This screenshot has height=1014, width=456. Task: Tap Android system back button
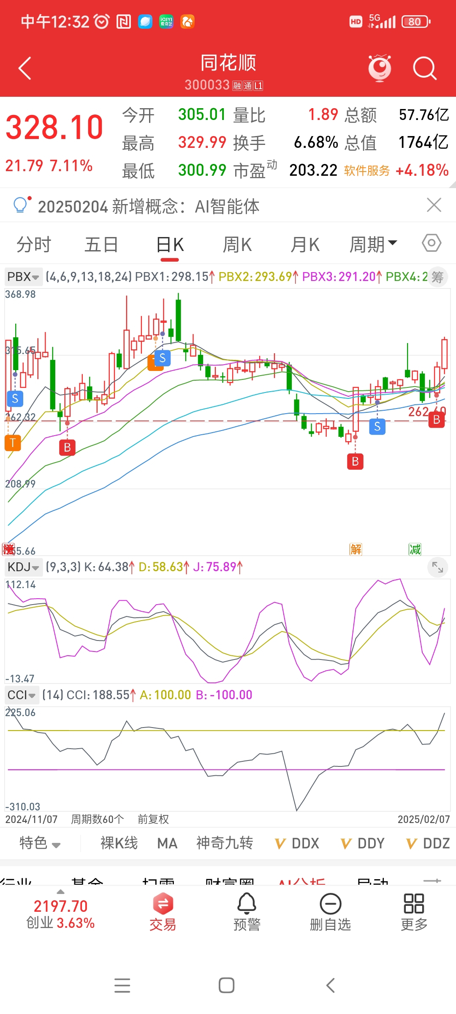(x=331, y=985)
